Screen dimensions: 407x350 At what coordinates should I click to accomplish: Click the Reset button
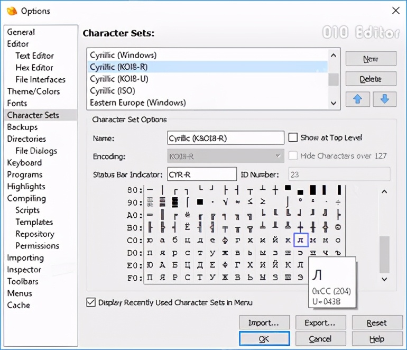(x=377, y=323)
